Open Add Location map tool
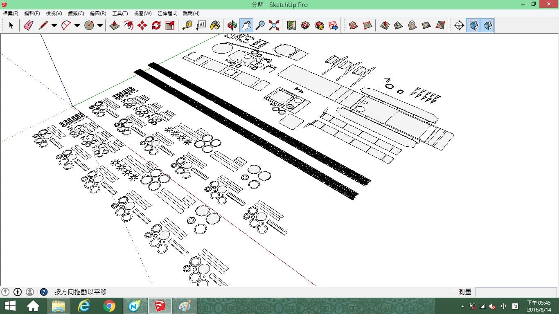Viewport: 559px width, 314px height. (x=291, y=25)
